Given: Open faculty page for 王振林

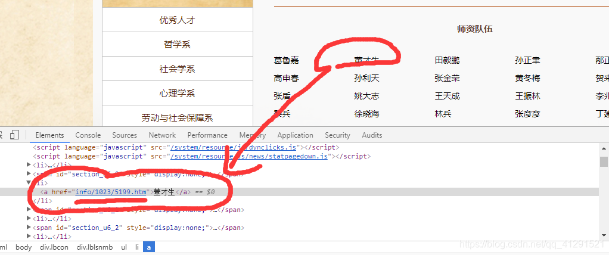Looking at the screenshot, I should [527, 96].
